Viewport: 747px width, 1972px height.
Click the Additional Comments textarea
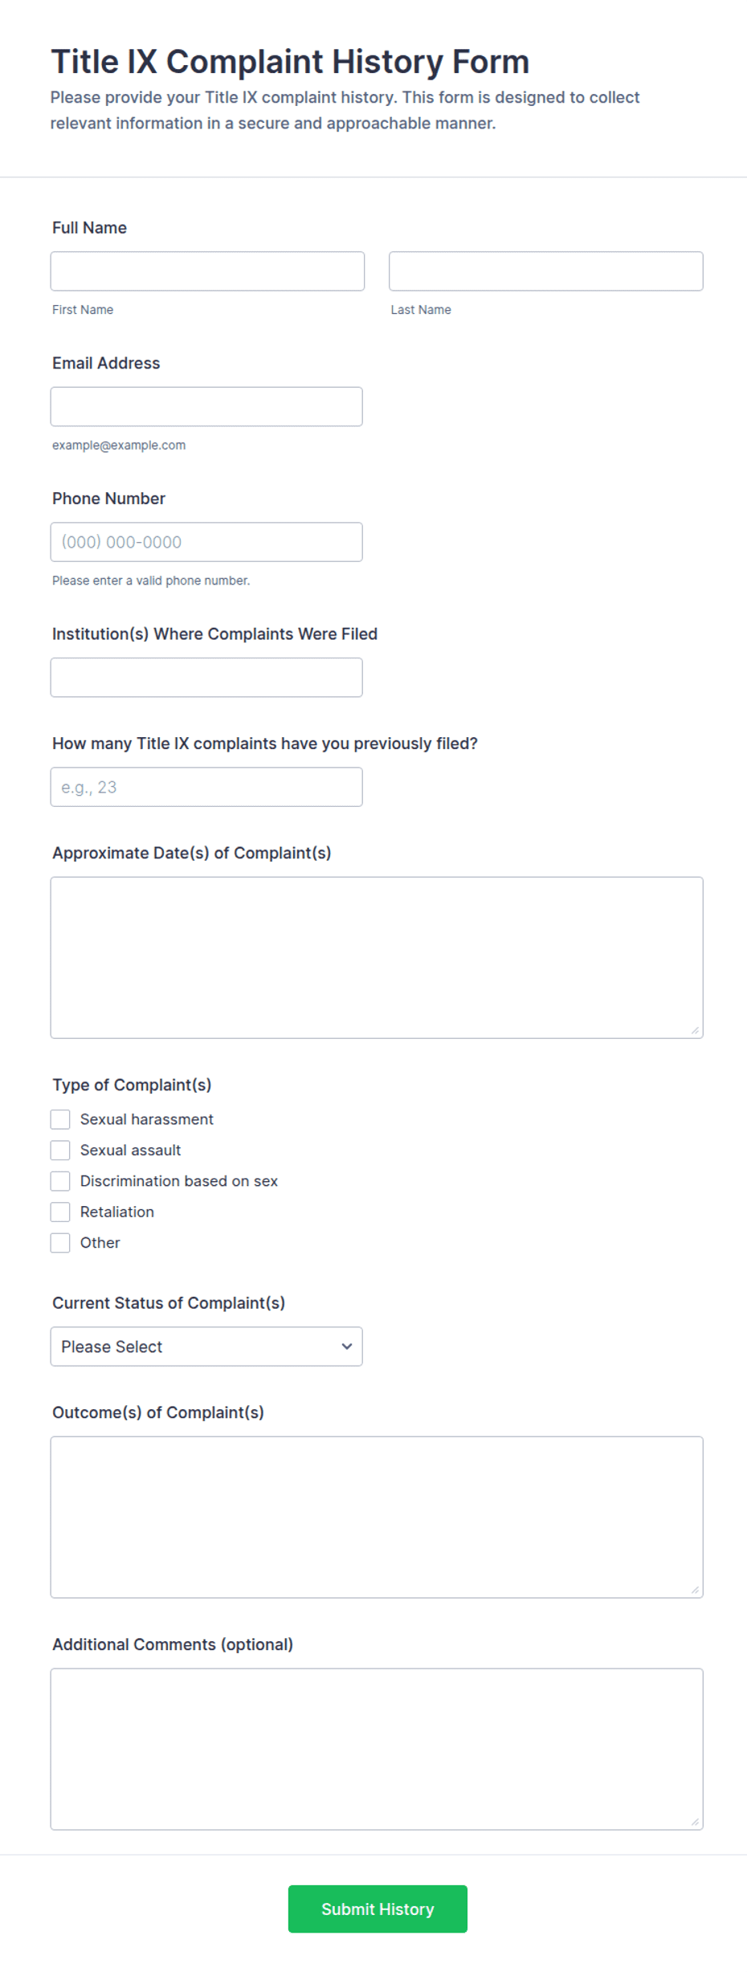coord(377,1750)
